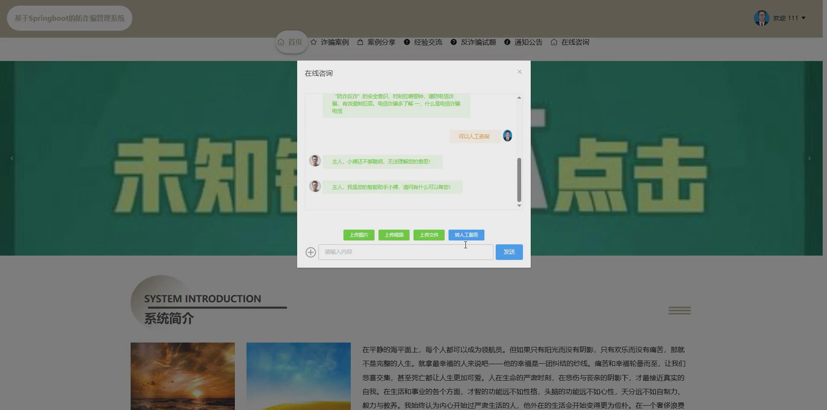Click the house icon beside 在线咨询

pos(554,42)
